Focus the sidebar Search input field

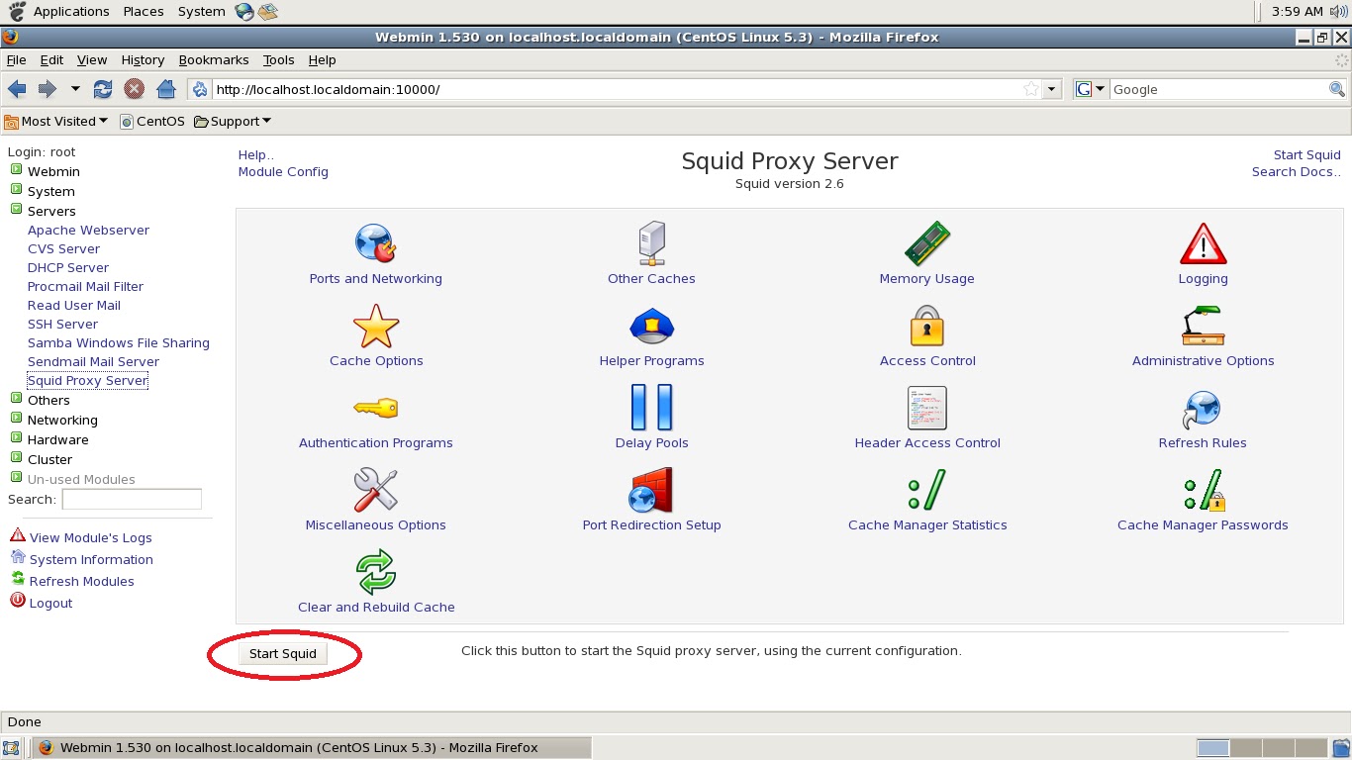pyautogui.click(x=132, y=499)
